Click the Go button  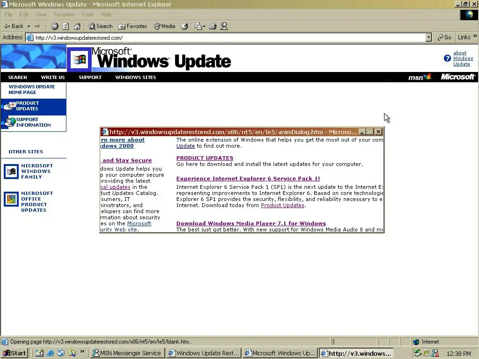point(444,37)
